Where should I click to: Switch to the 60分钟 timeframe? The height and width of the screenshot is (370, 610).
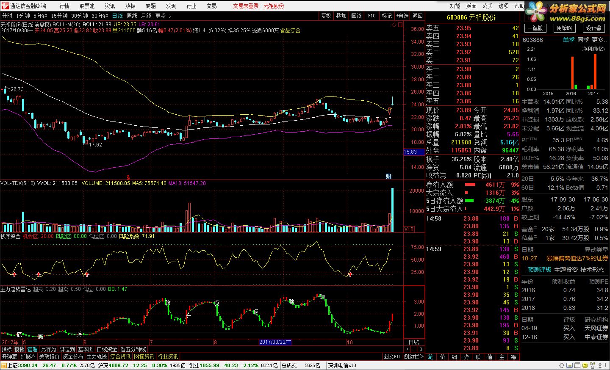click(x=100, y=16)
